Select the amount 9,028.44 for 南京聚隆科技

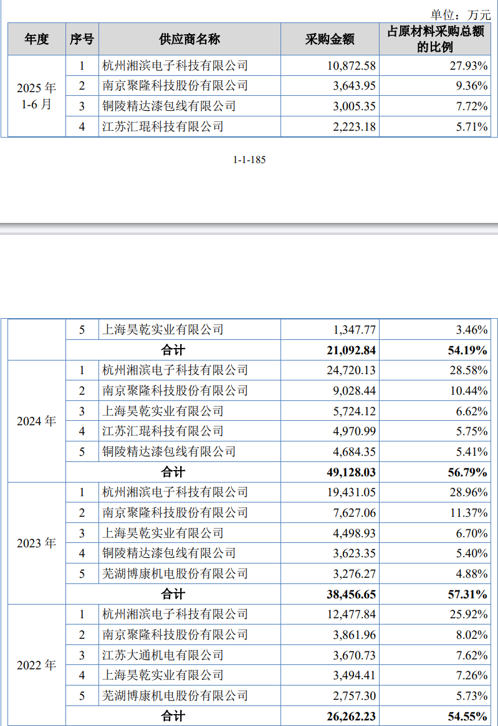[353, 390]
